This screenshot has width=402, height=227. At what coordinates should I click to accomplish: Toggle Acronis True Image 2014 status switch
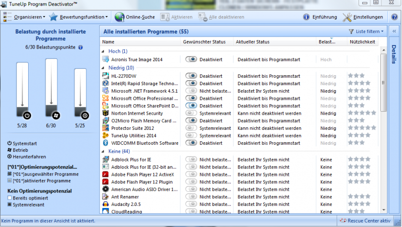click(191, 59)
